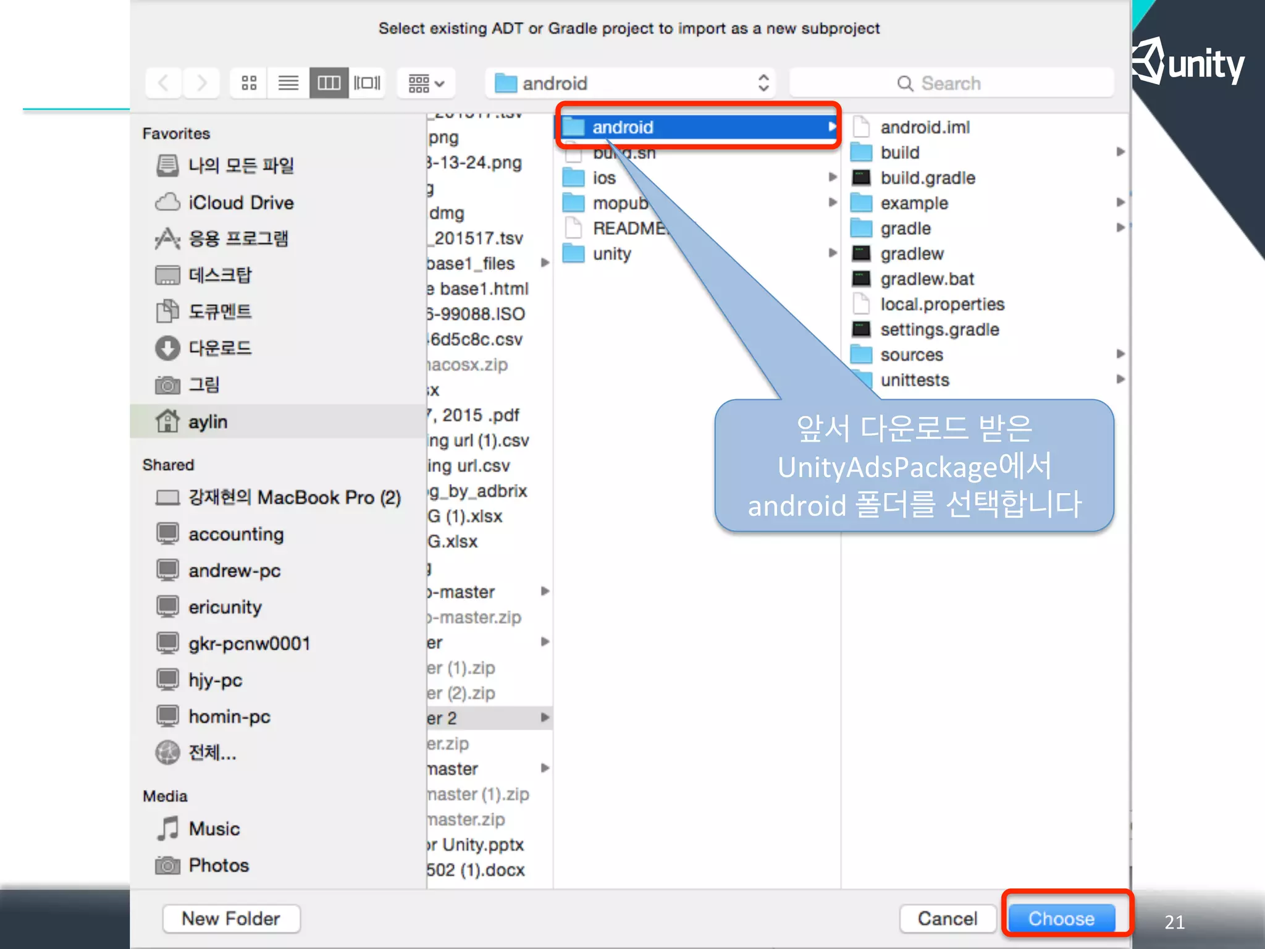Select accounting shared computer
The image size is (1265, 949).
pos(220,534)
